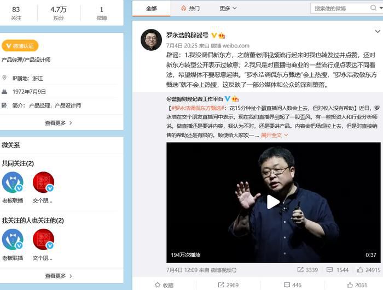Click the yellow V verification badge by username
This screenshot has height=290, width=383.
tap(214, 35)
